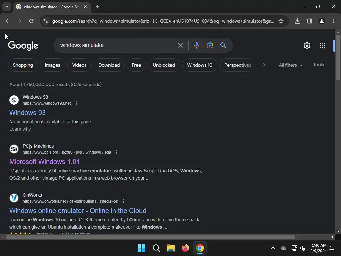Launch Firefox from the taskbar

click(185, 248)
